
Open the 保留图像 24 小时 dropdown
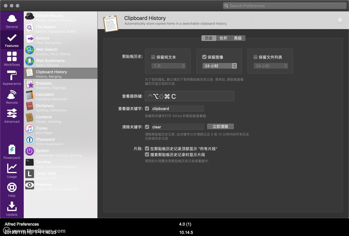coord(220,66)
